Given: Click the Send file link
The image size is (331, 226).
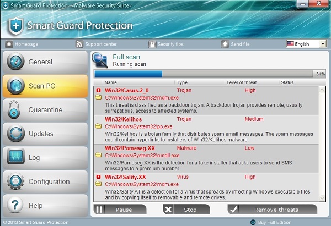Looking at the screenshot, I should click(x=240, y=44).
